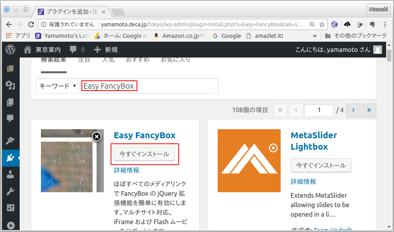Open その他のブックマーク folder
This screenshot has height=232, width=394.
[355, 36]
